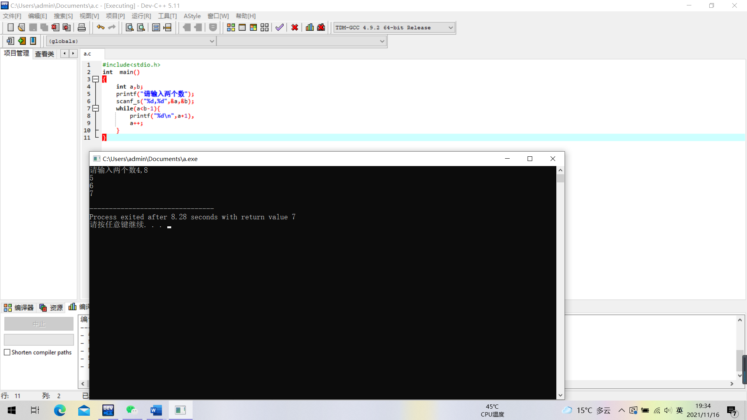This screenshot has height=420, width=747.
Task: Click the Find magnifier toolbar icon
Action: (x=130, y=27)
